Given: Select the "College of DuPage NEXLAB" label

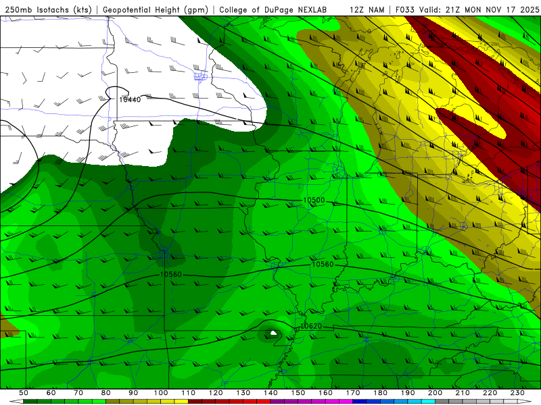Looking at the screenshot, I should pyautogui.click(x=273, y=9).
